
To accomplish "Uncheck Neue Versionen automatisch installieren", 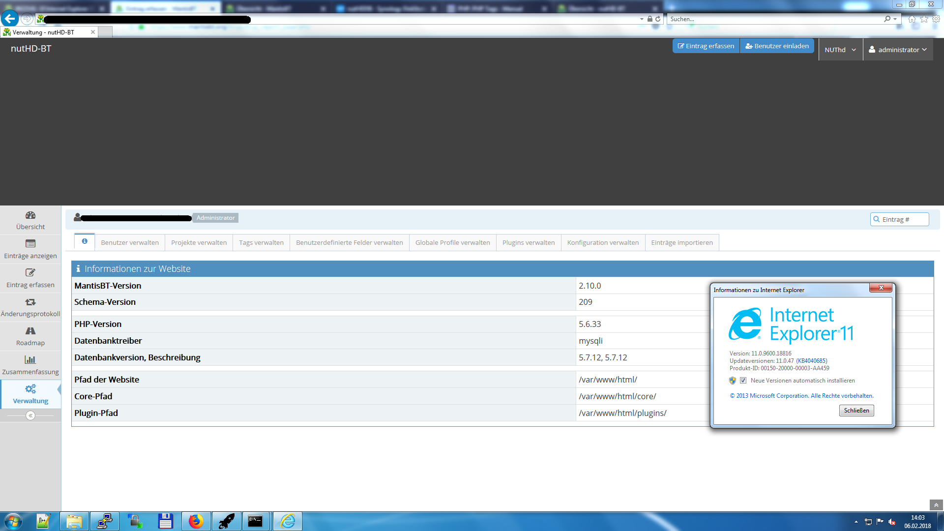I will tap(743, 381).
